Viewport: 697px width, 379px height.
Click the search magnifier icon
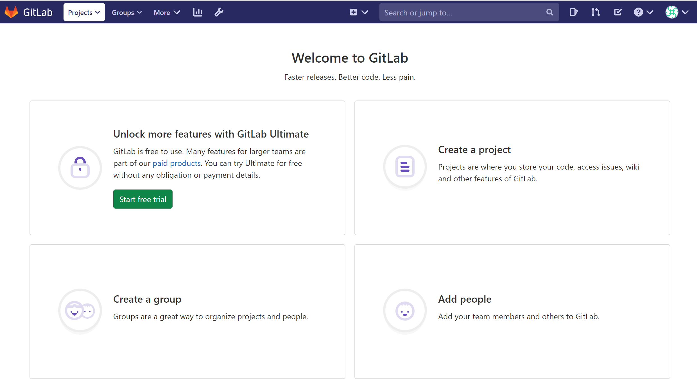(x=549, y=12)
